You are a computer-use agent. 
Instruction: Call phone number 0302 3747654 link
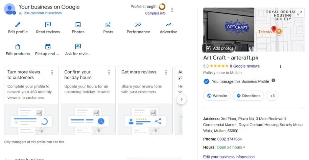[x=229, y=139]
